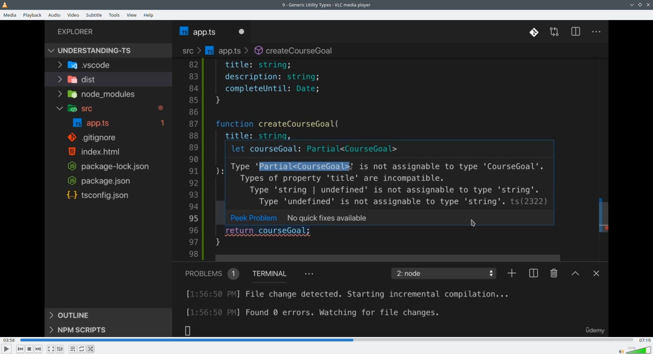
Task: Click the open changes compare icon
Action: [554, 32]
